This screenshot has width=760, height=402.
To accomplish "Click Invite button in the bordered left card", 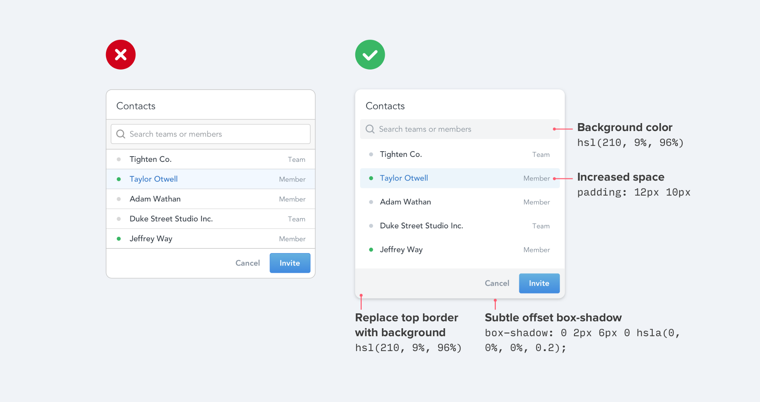I will 290,263.
